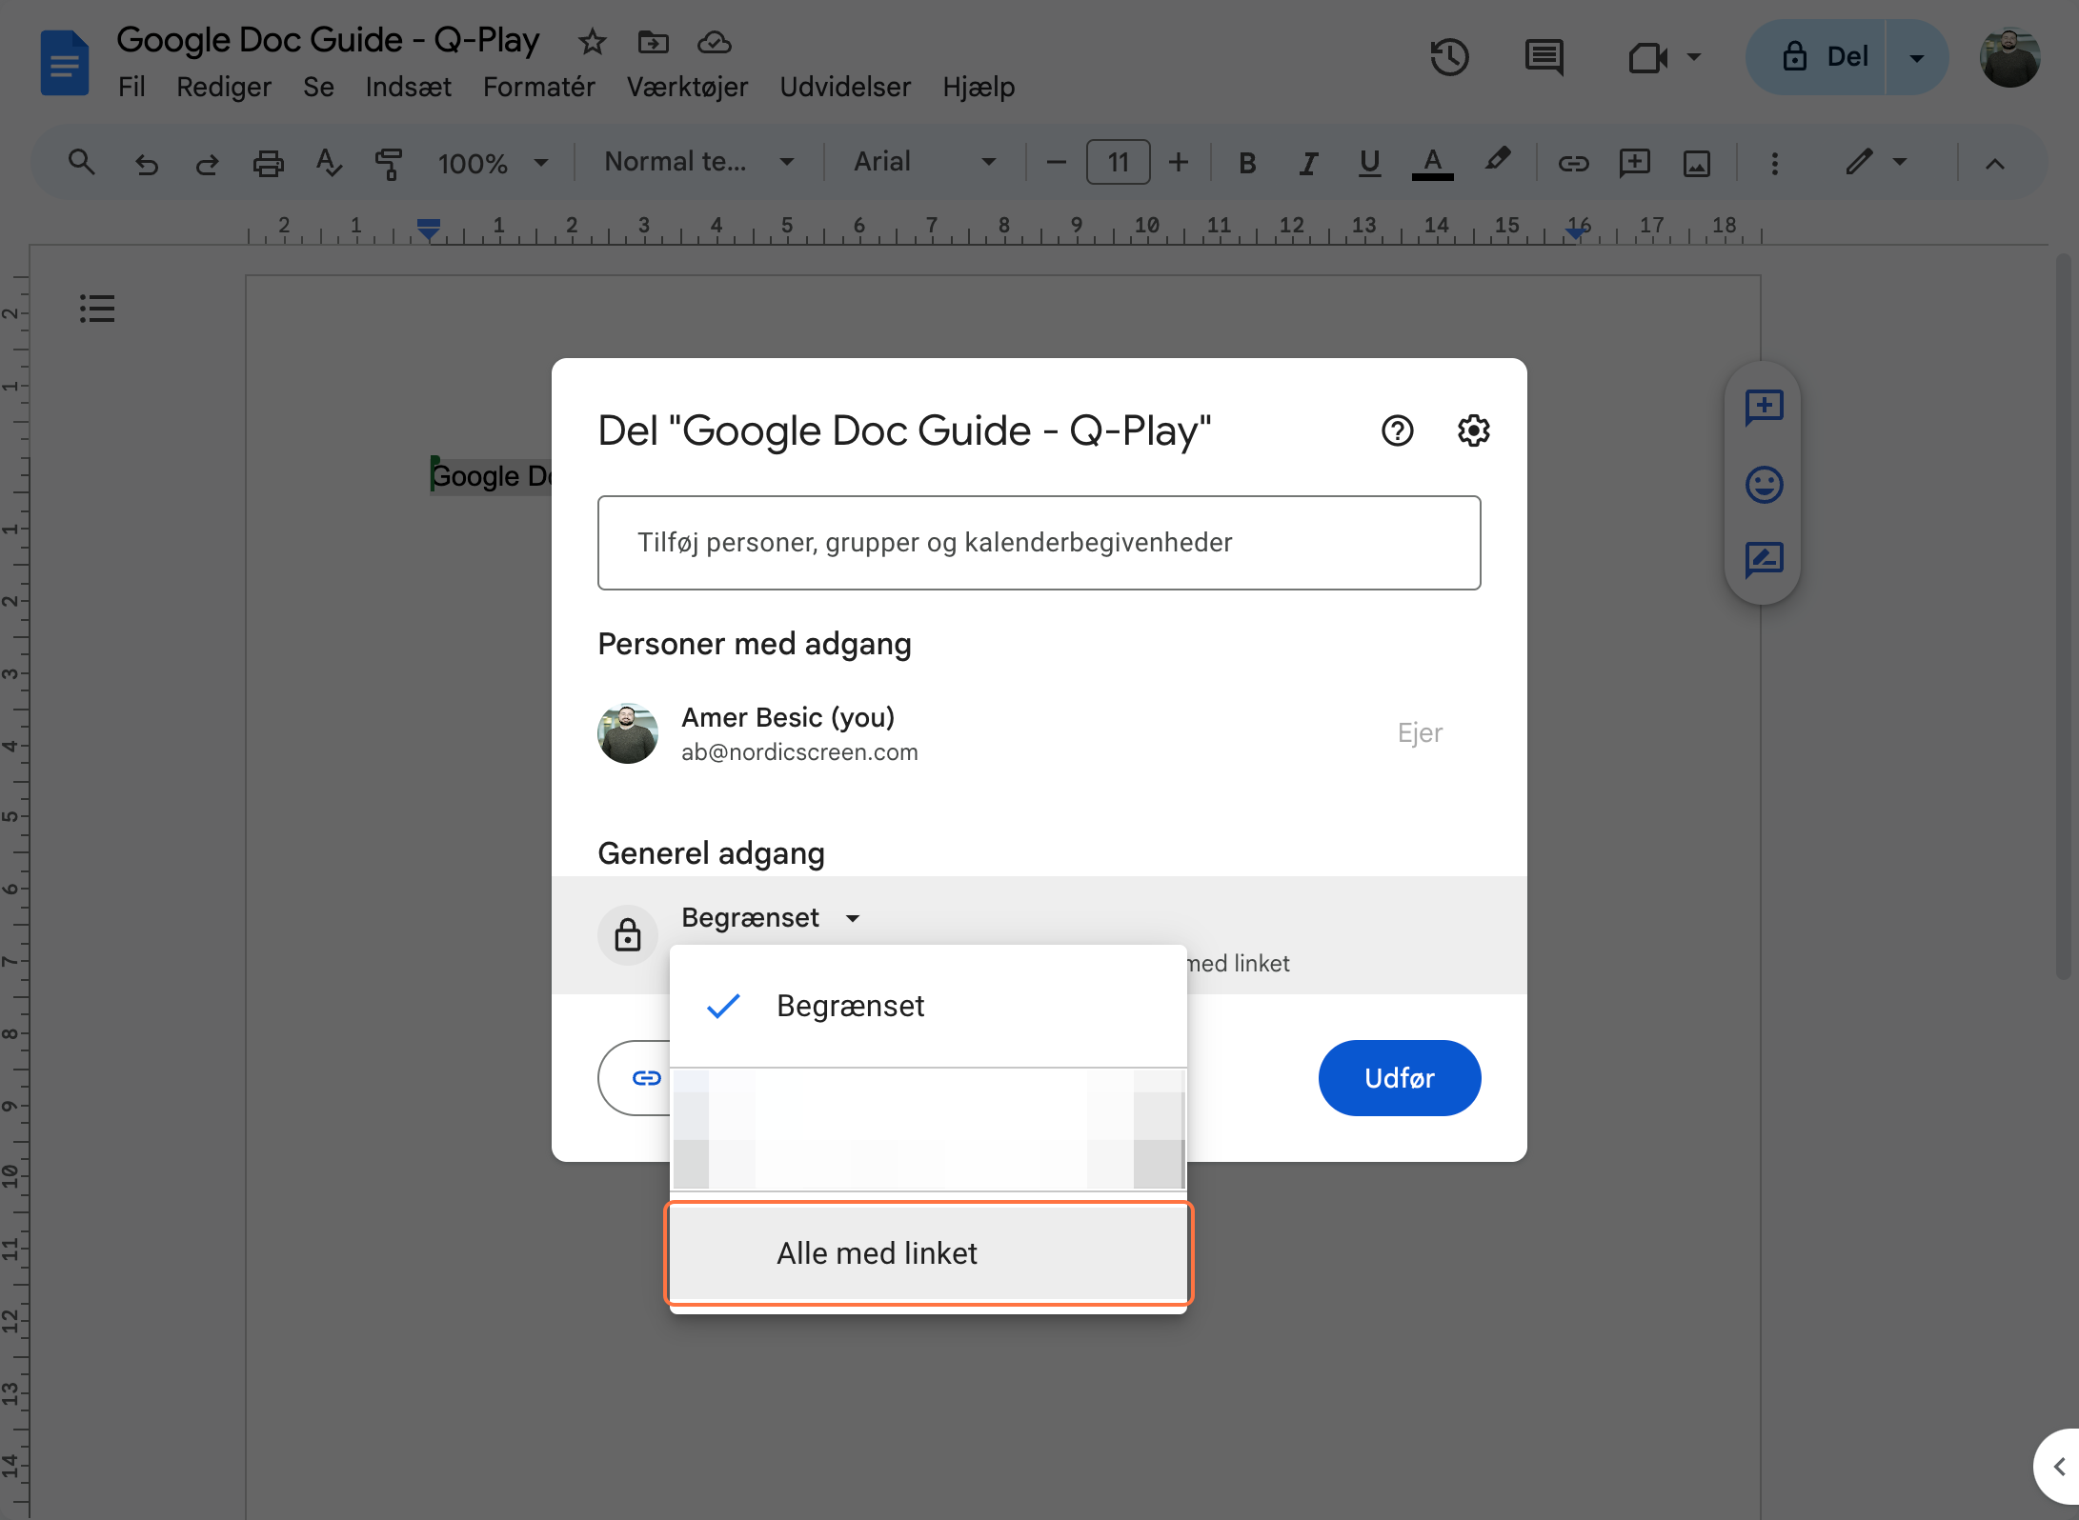The width and height of the screenshot is (2079, 1520).
Task: Open the Google Docs home icon
Action: [64, 64]
